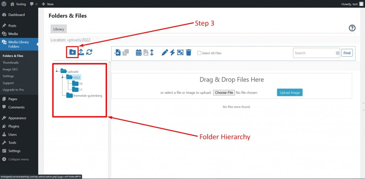Open the Library tab
Image resolution: width=365 pixels, height=179 pixels.
[x=59, y=29]
